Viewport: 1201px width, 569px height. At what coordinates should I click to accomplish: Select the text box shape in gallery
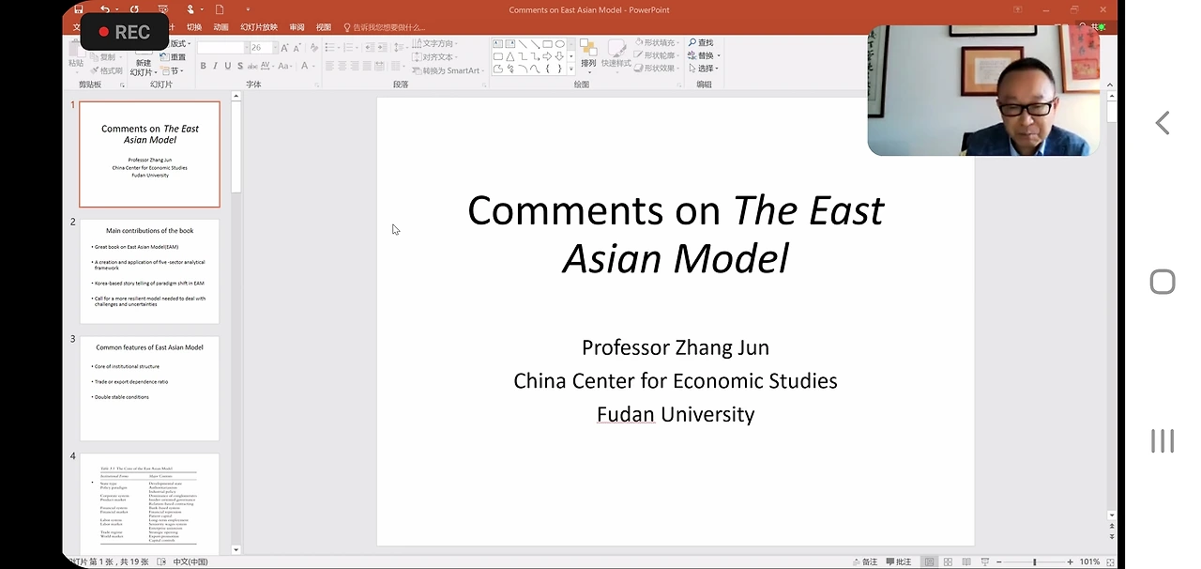(498, 44)
